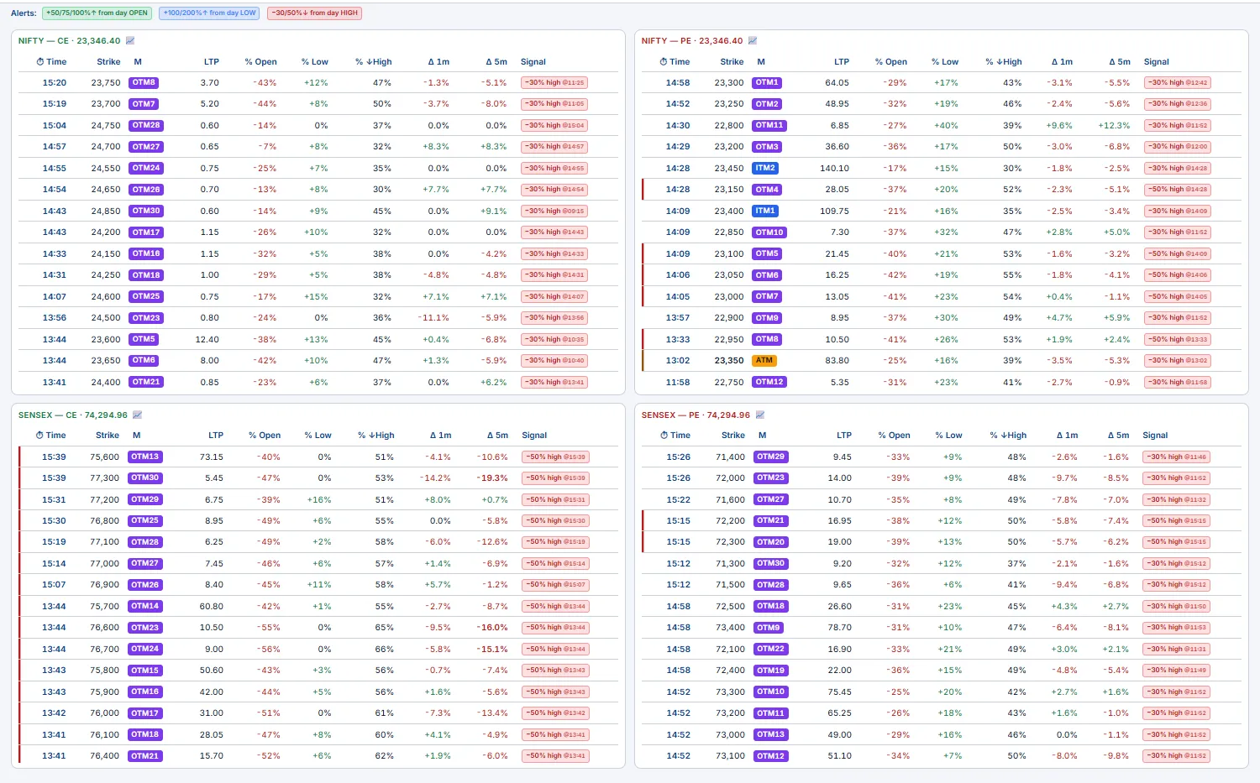The width and height of the screenshot is (1260, 783).
Task: Click OTM30 badge in SENSEX CE 77,300 row
Action: tap(145, 478)
